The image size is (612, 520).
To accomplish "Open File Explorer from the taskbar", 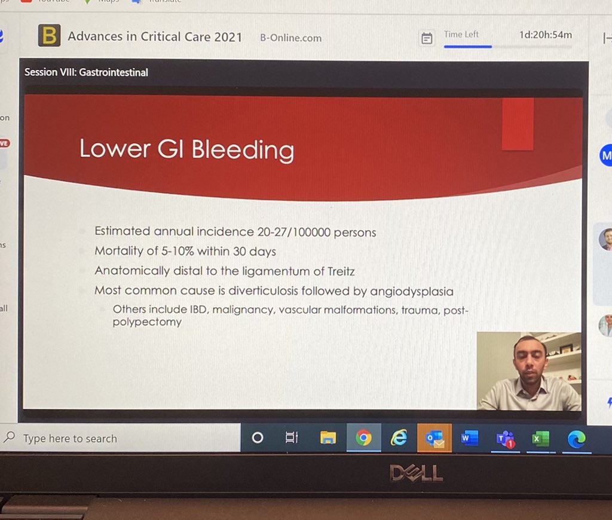I will click(x=328, y=438).
